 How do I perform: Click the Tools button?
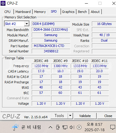point(59,116)
